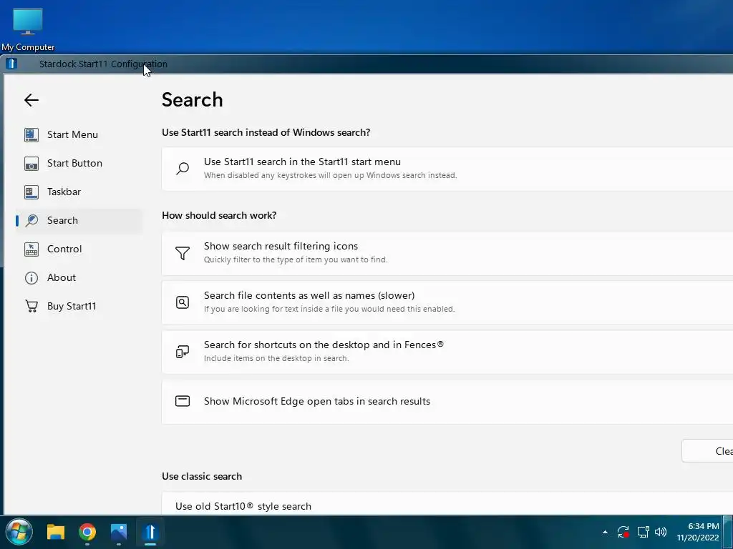Click the Search file contents icon
The width and height of the screenshot is (733, 549).
click(x=183, y=302)
